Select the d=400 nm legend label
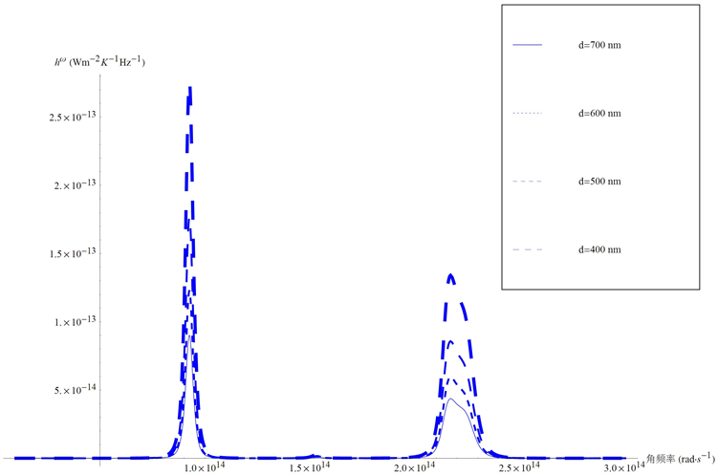The height and width of the screenshot is (475, 718). pyautogui.click(x=599, y=248)
